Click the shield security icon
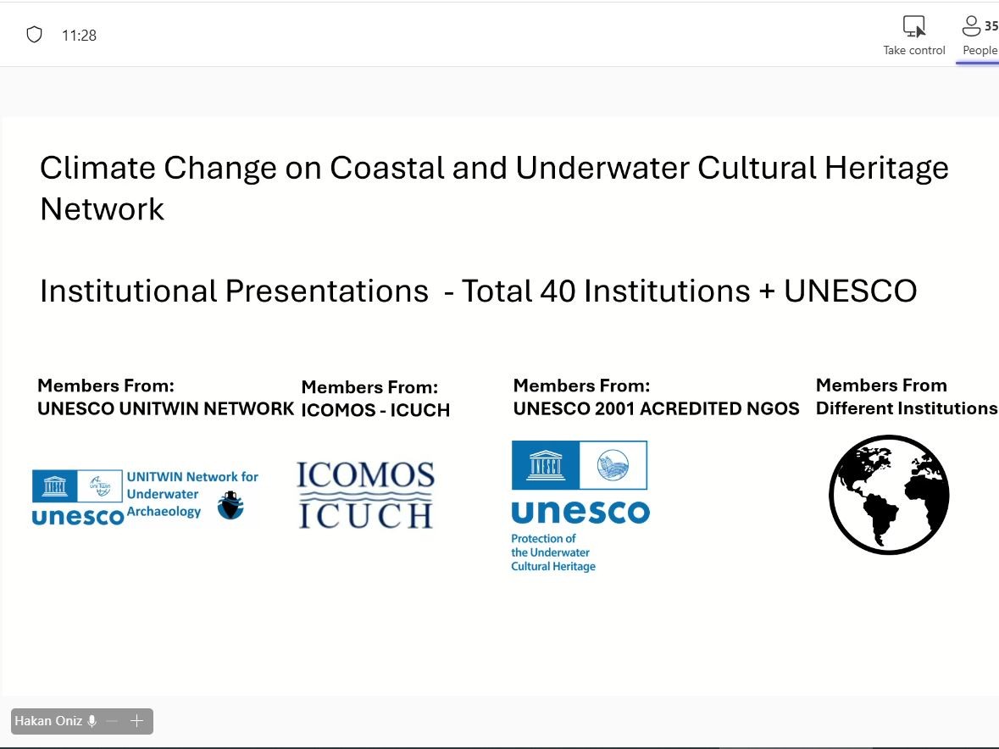Screen dimensions: 999x749 click(34, 35)
